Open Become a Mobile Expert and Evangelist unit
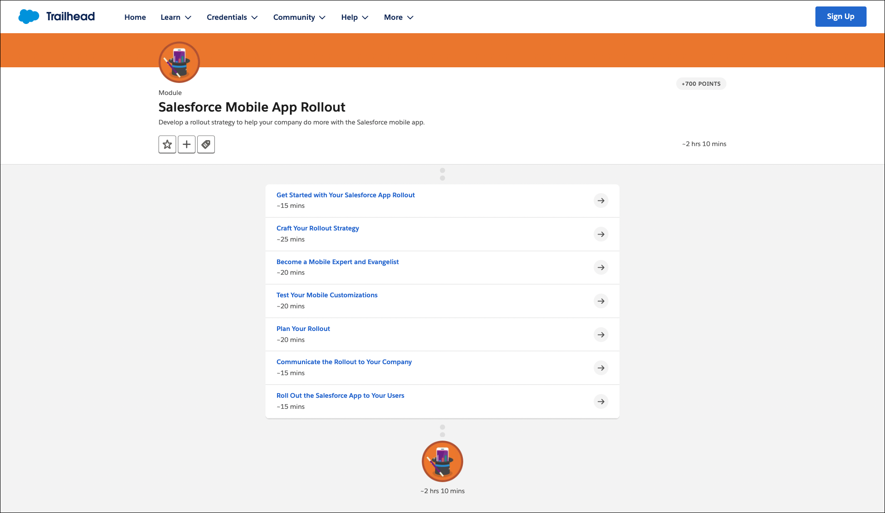This screenshot has width=885, height=513. click(337, 262)
